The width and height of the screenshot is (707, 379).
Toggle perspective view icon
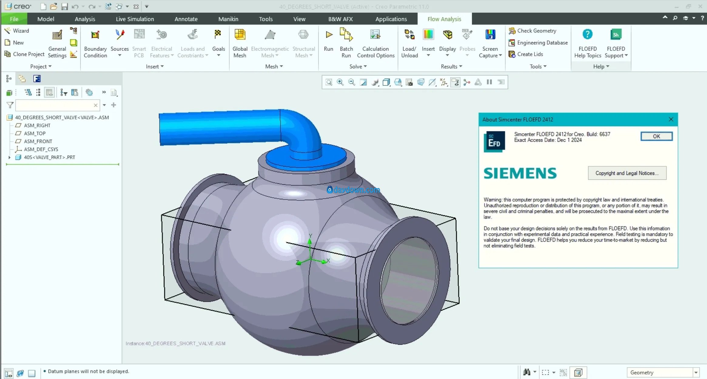[x=421, y=82]
